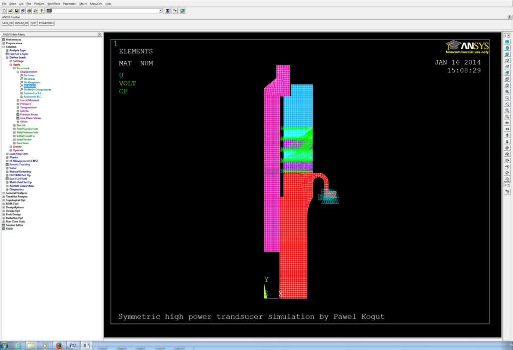Expand the Load Step Opts node

pos(7,154)
